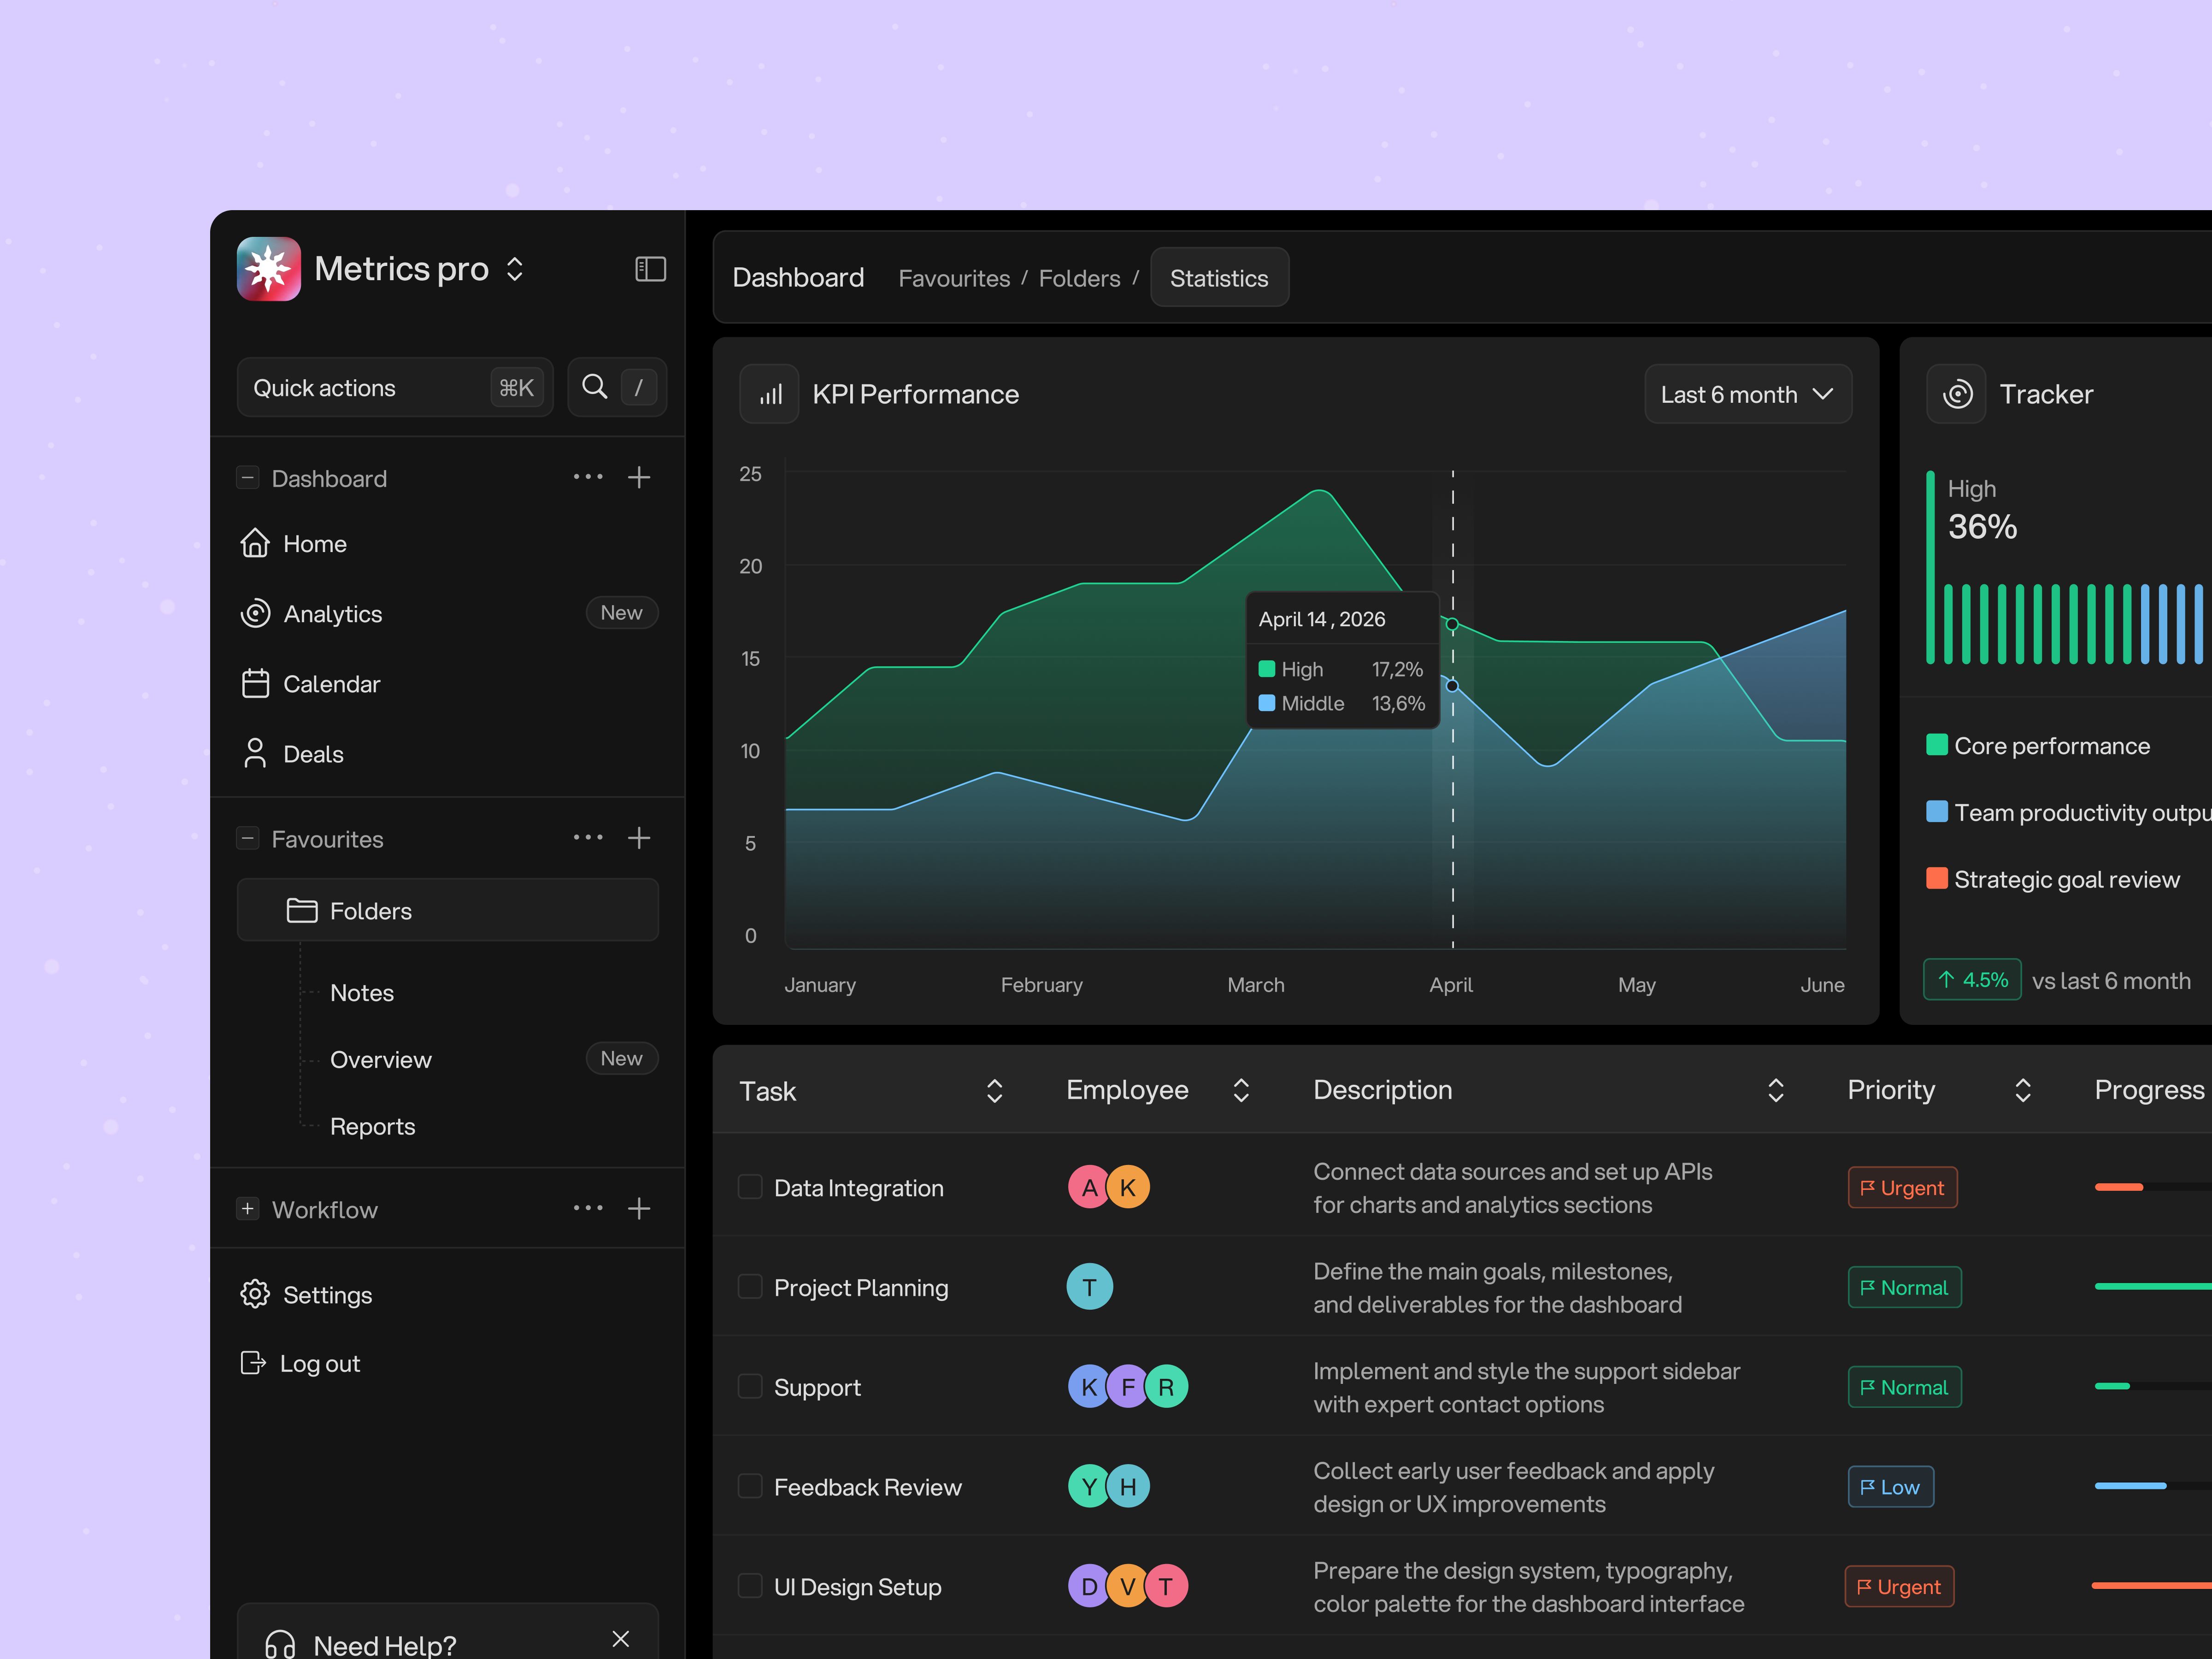Check the Data Integration task checkbox

click(x=749, y=1187)
